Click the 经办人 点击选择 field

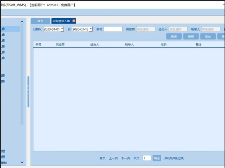pyautogui.click(x=178, y=29)
